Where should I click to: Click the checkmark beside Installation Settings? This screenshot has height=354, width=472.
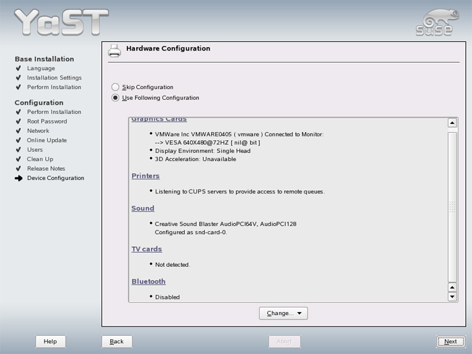point(18,78)
